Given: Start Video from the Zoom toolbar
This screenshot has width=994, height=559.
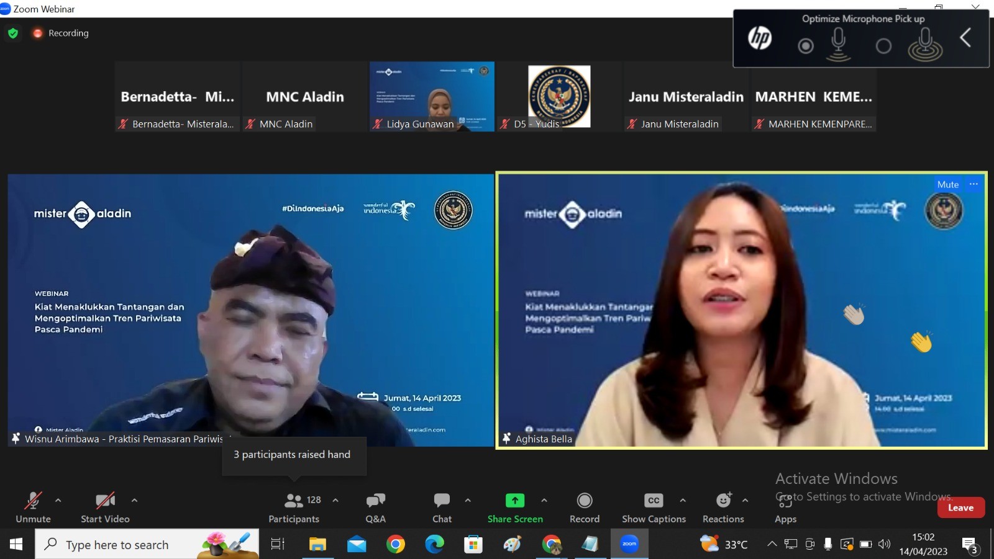Looking at the screenshot, I should click(x=105, y=508).
